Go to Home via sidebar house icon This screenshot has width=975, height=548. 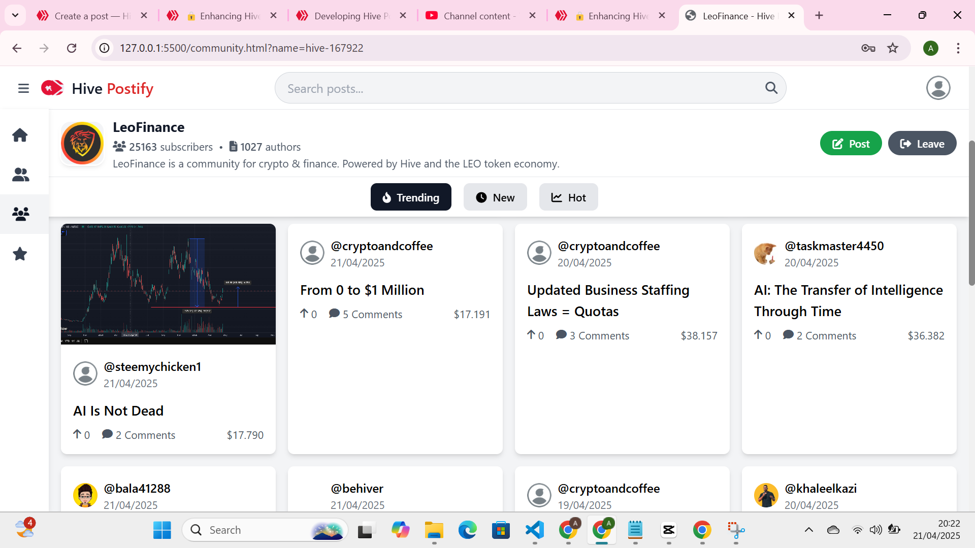[20, 135]
